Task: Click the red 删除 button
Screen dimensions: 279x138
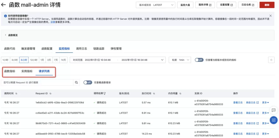Action: pos(267,5)
